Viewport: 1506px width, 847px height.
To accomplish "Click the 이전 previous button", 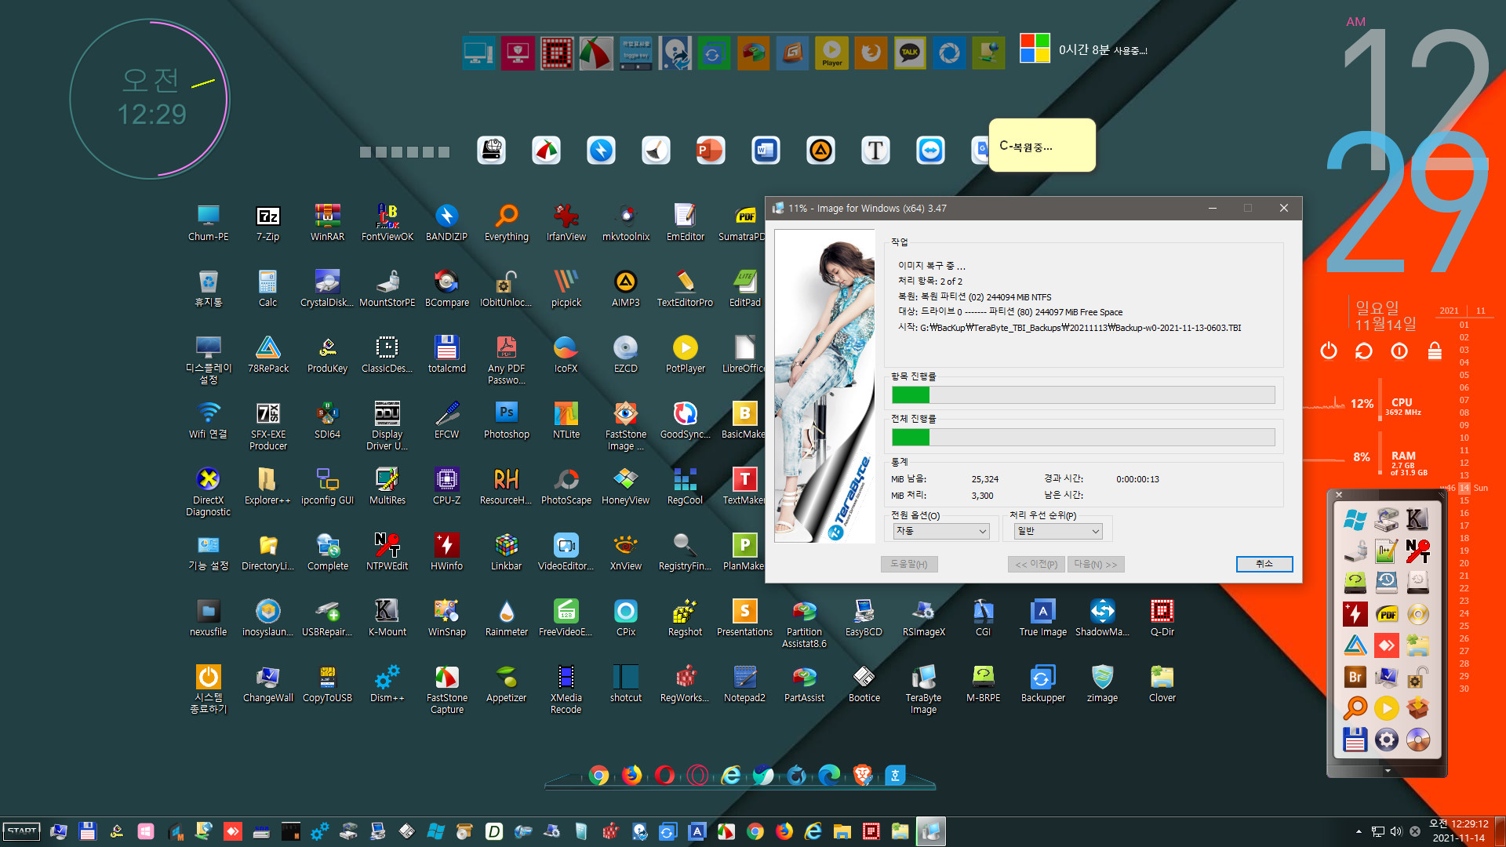I will click(1036, 564).
